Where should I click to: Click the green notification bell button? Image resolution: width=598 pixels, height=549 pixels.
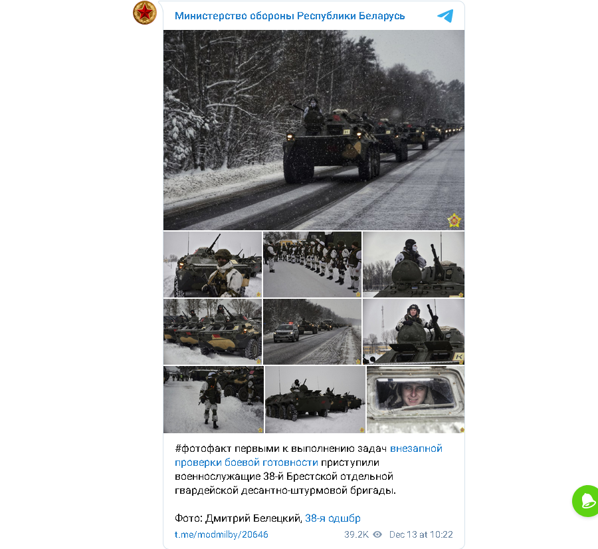(x=586, y=501)
